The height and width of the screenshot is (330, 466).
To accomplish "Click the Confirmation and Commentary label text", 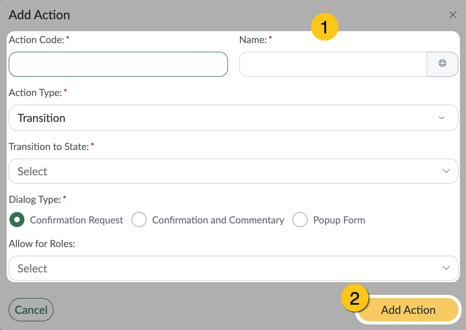I will tap(218, 220).
